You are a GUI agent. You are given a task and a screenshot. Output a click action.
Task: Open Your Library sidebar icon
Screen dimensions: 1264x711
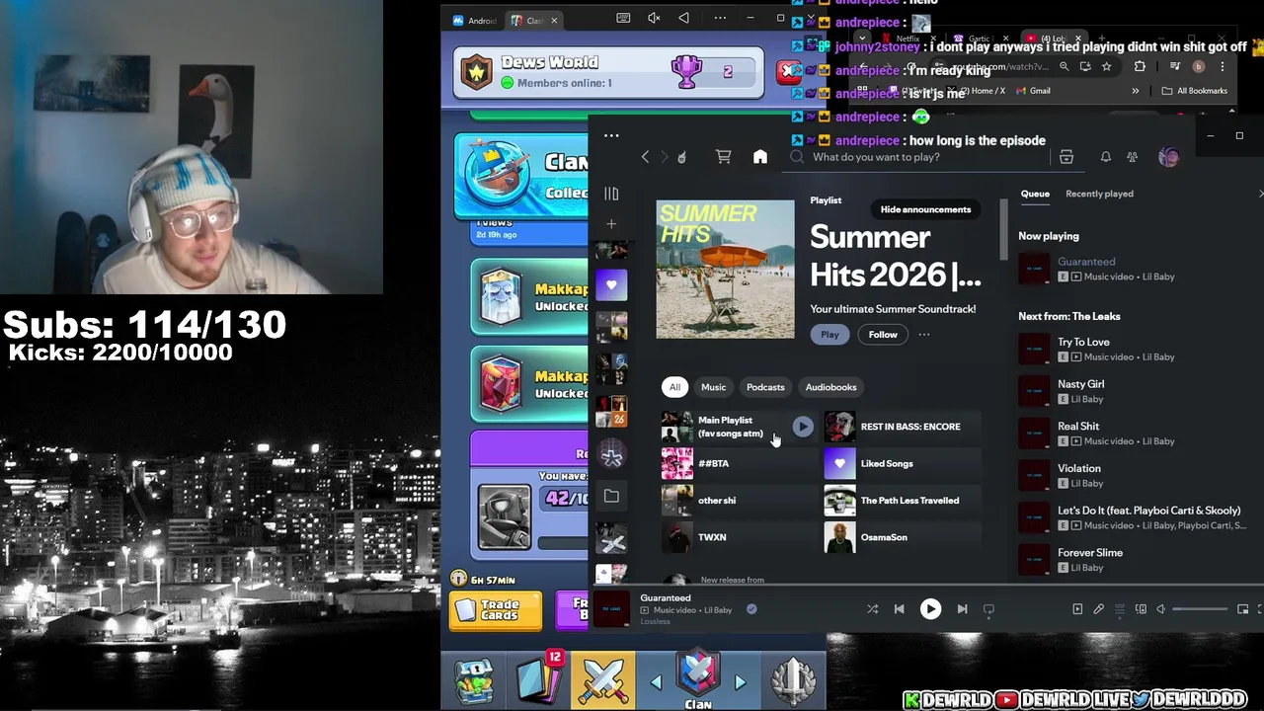611,194
